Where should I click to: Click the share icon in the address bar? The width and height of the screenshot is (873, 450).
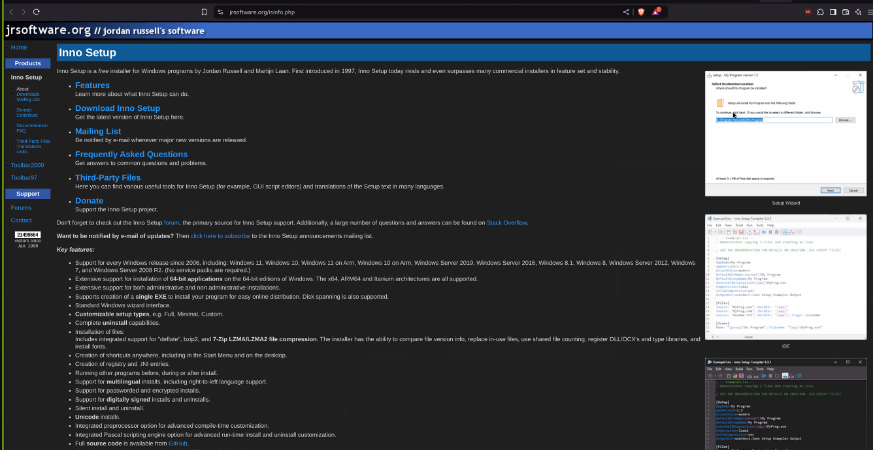626,12
